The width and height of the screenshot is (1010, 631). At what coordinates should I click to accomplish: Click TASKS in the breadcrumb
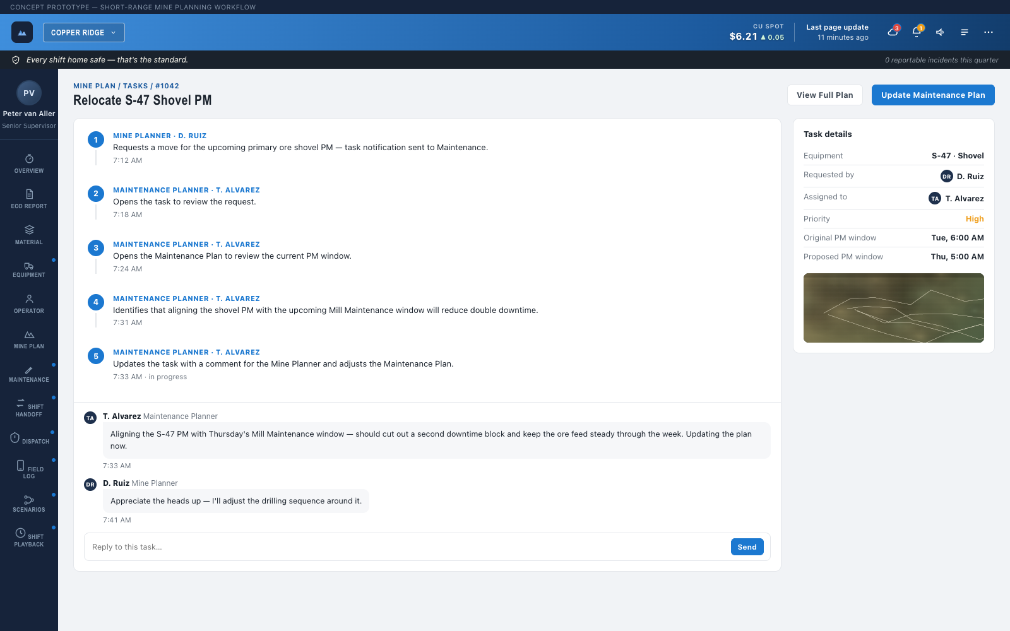tap(135, 86)
